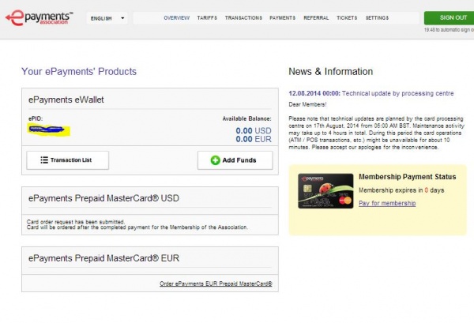Open Order ePayments EUR Prepaid MasterCard link
The height and width of the screenshot is (323, 474).
(x=216, y=284)
